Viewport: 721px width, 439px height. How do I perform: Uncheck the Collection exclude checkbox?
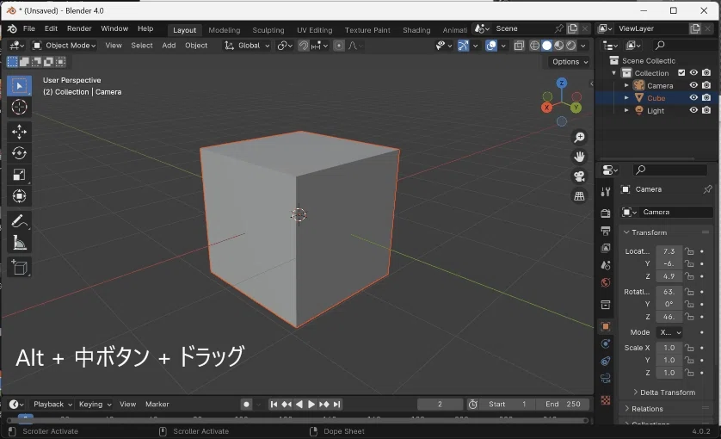pos(681,73)
